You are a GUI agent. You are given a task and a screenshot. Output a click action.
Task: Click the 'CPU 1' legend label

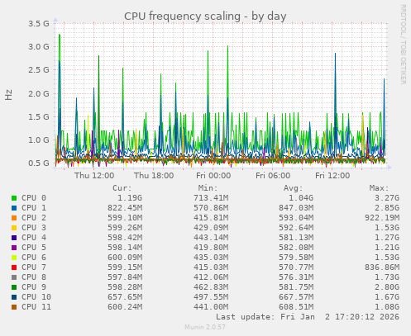tap(34, 208)
